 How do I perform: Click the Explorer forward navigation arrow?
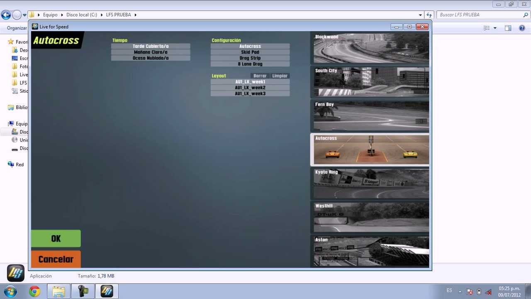click(x=17, y=15)
